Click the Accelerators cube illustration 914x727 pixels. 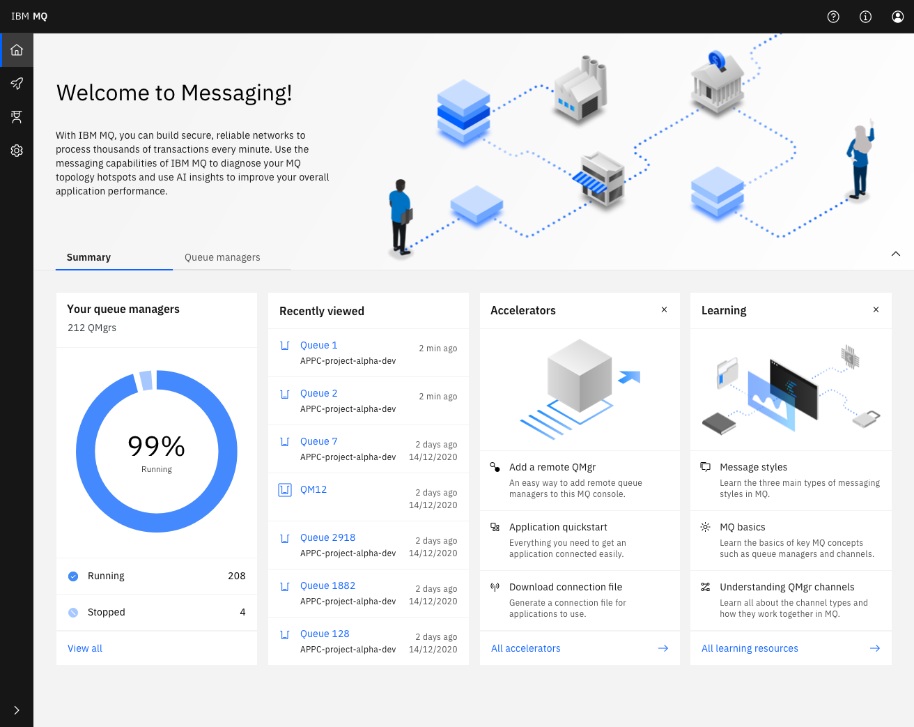580,389
